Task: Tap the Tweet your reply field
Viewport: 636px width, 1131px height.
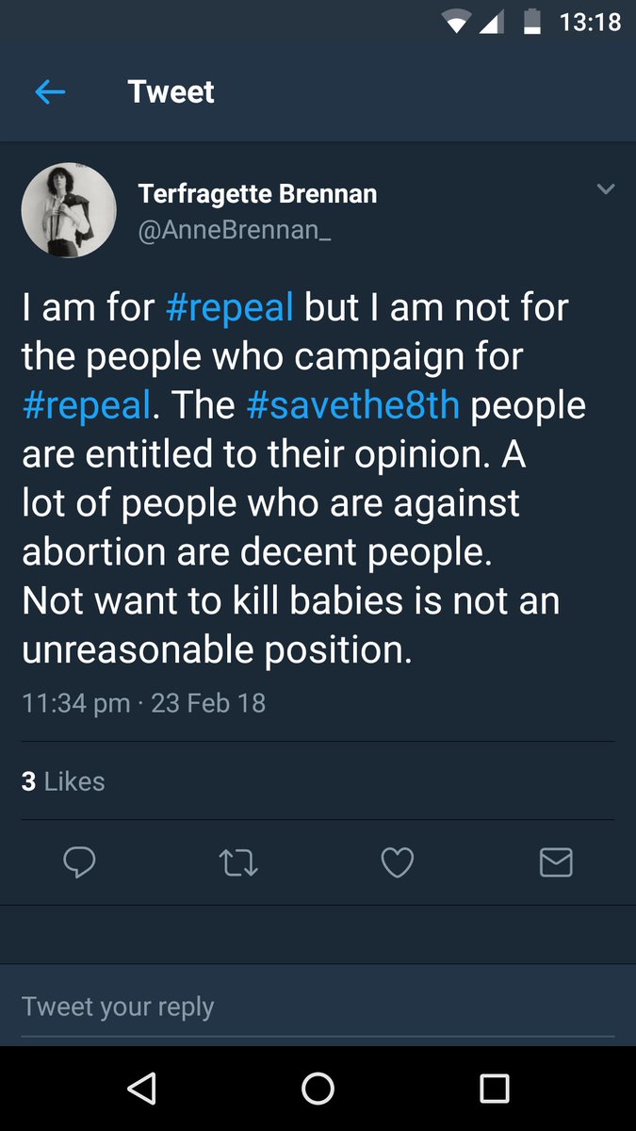Action: (x=318, y=1006)
